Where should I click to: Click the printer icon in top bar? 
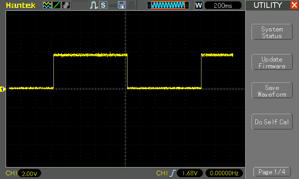[x=130, y=5]
